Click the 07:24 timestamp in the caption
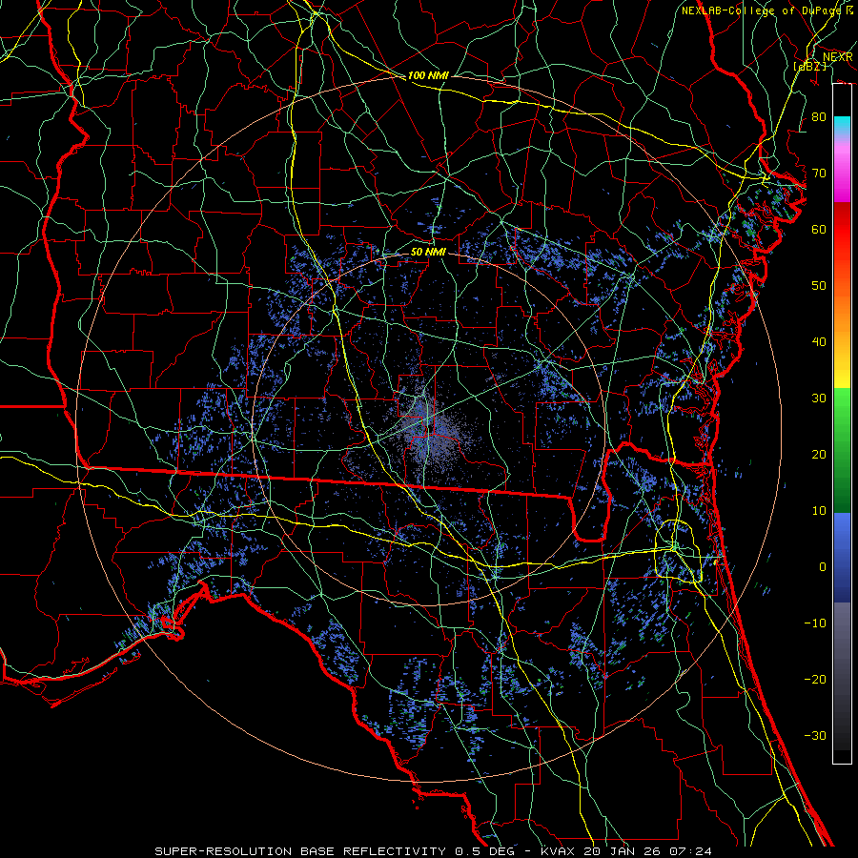Screen dimensions: 858x858 [690, 851]
